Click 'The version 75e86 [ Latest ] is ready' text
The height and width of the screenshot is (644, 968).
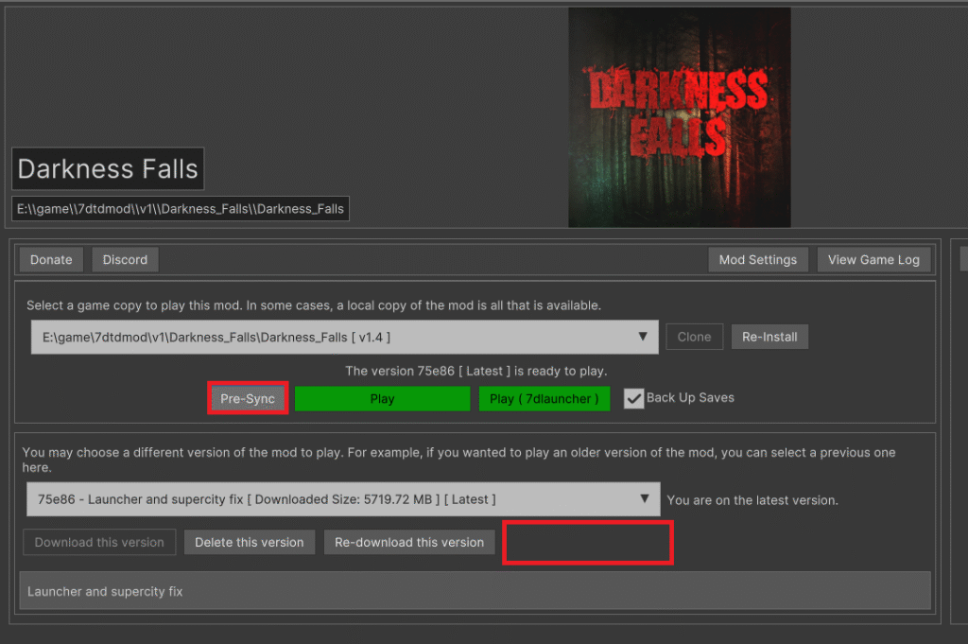pyautogui.click(x=476, y=371)
